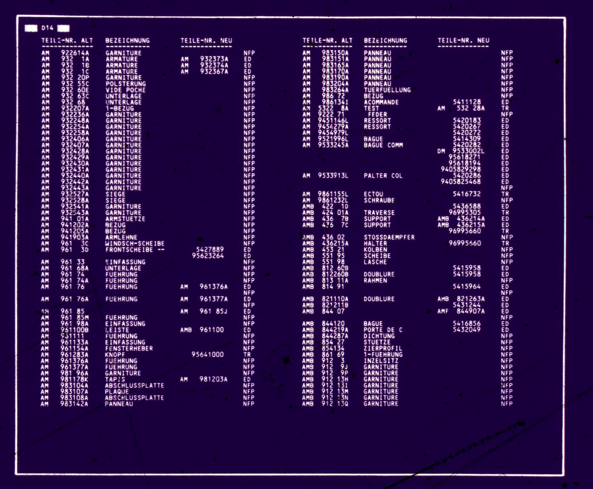The image size is (593, 489).
Task: Select the PORTE DE C description
Action: [383, 330]
